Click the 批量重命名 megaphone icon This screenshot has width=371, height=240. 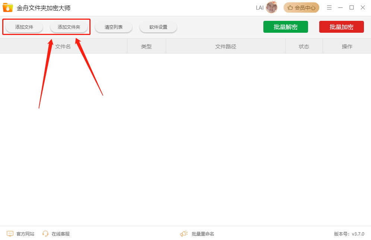(184, 234)
